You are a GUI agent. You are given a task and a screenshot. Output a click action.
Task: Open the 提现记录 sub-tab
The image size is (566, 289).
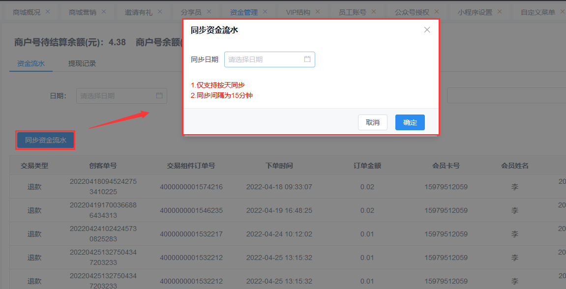pyautogui.click(x=82, y=63)
